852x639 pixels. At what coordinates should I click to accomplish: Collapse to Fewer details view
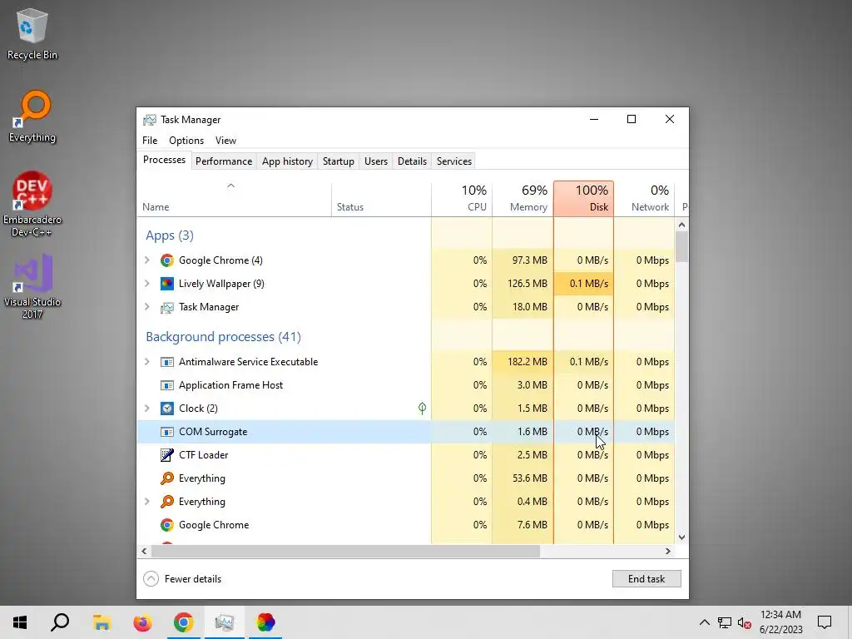pos(182,579)
